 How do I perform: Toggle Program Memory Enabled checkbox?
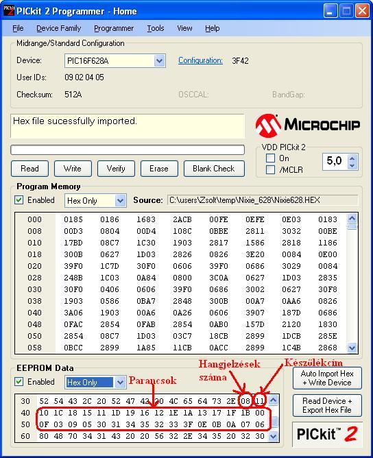(x=19, y=200)
